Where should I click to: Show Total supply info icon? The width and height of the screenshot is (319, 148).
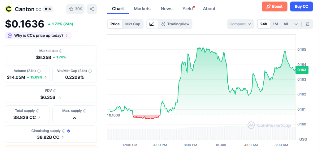pos(38,111)
